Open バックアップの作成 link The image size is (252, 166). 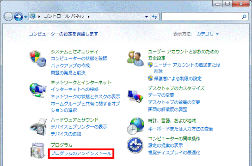point(70,65)
